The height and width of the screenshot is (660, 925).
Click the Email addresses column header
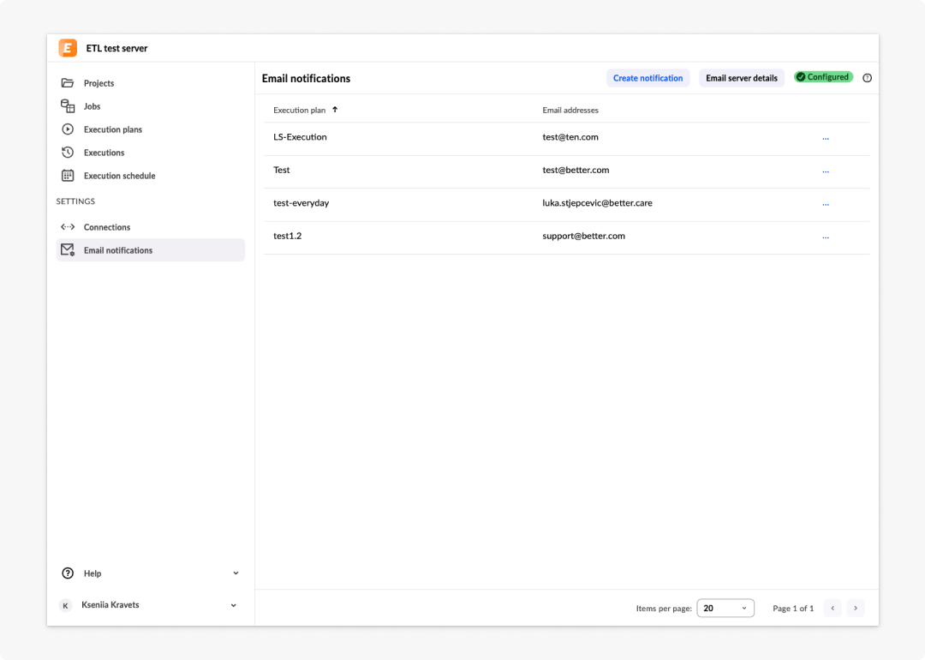coord(570,111)
